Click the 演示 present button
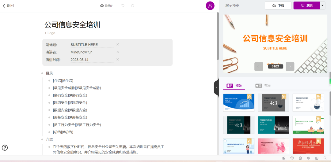331x162 pixels. click(307, 6)
